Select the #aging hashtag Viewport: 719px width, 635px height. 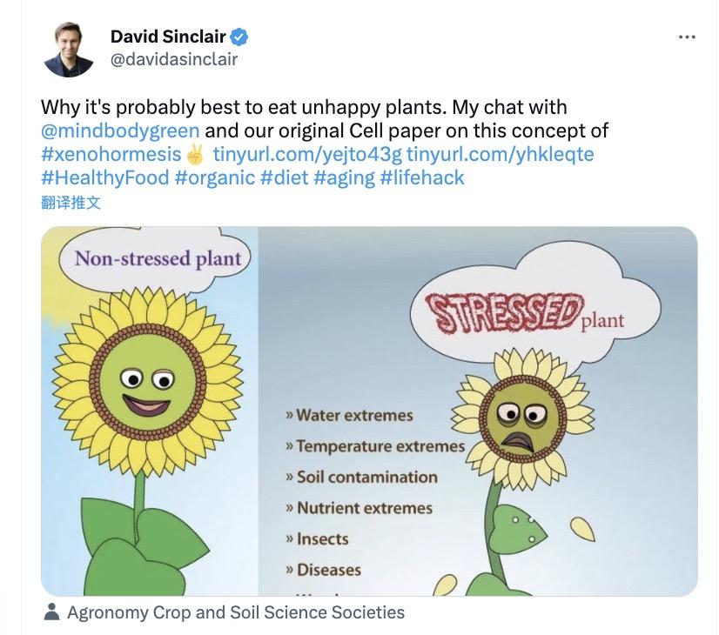[346, 178]
